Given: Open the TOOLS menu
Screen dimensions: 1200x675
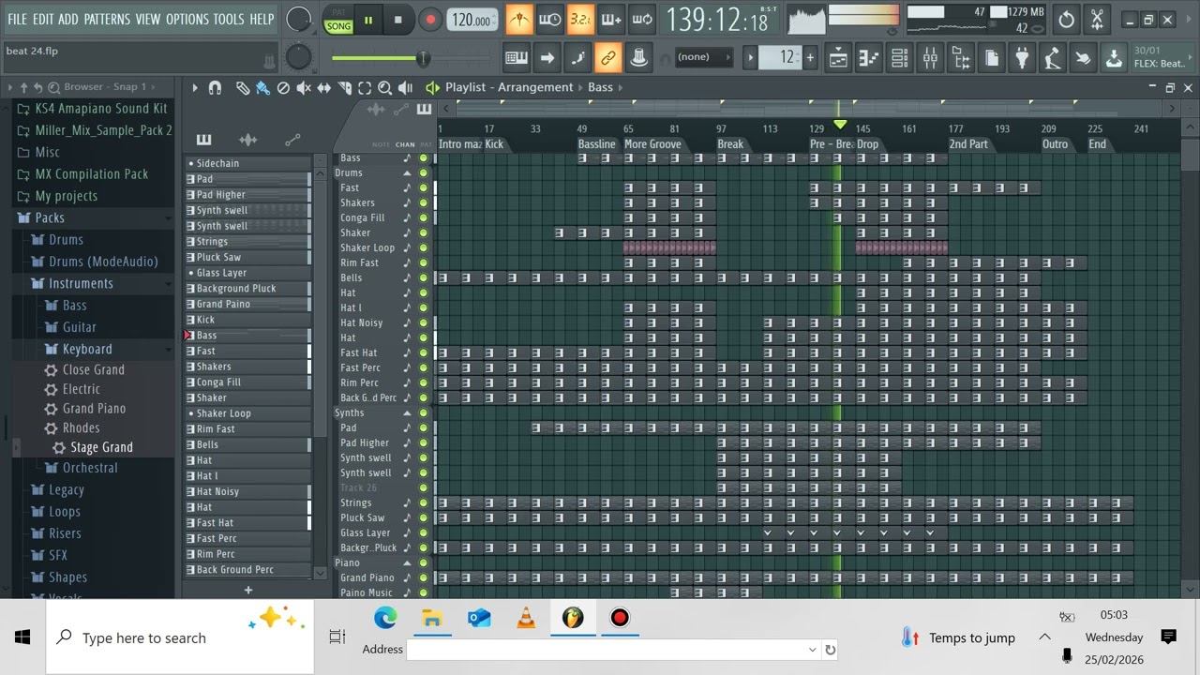Looking at the screenshot, I should pyautogui.click(x=229, y=19).
